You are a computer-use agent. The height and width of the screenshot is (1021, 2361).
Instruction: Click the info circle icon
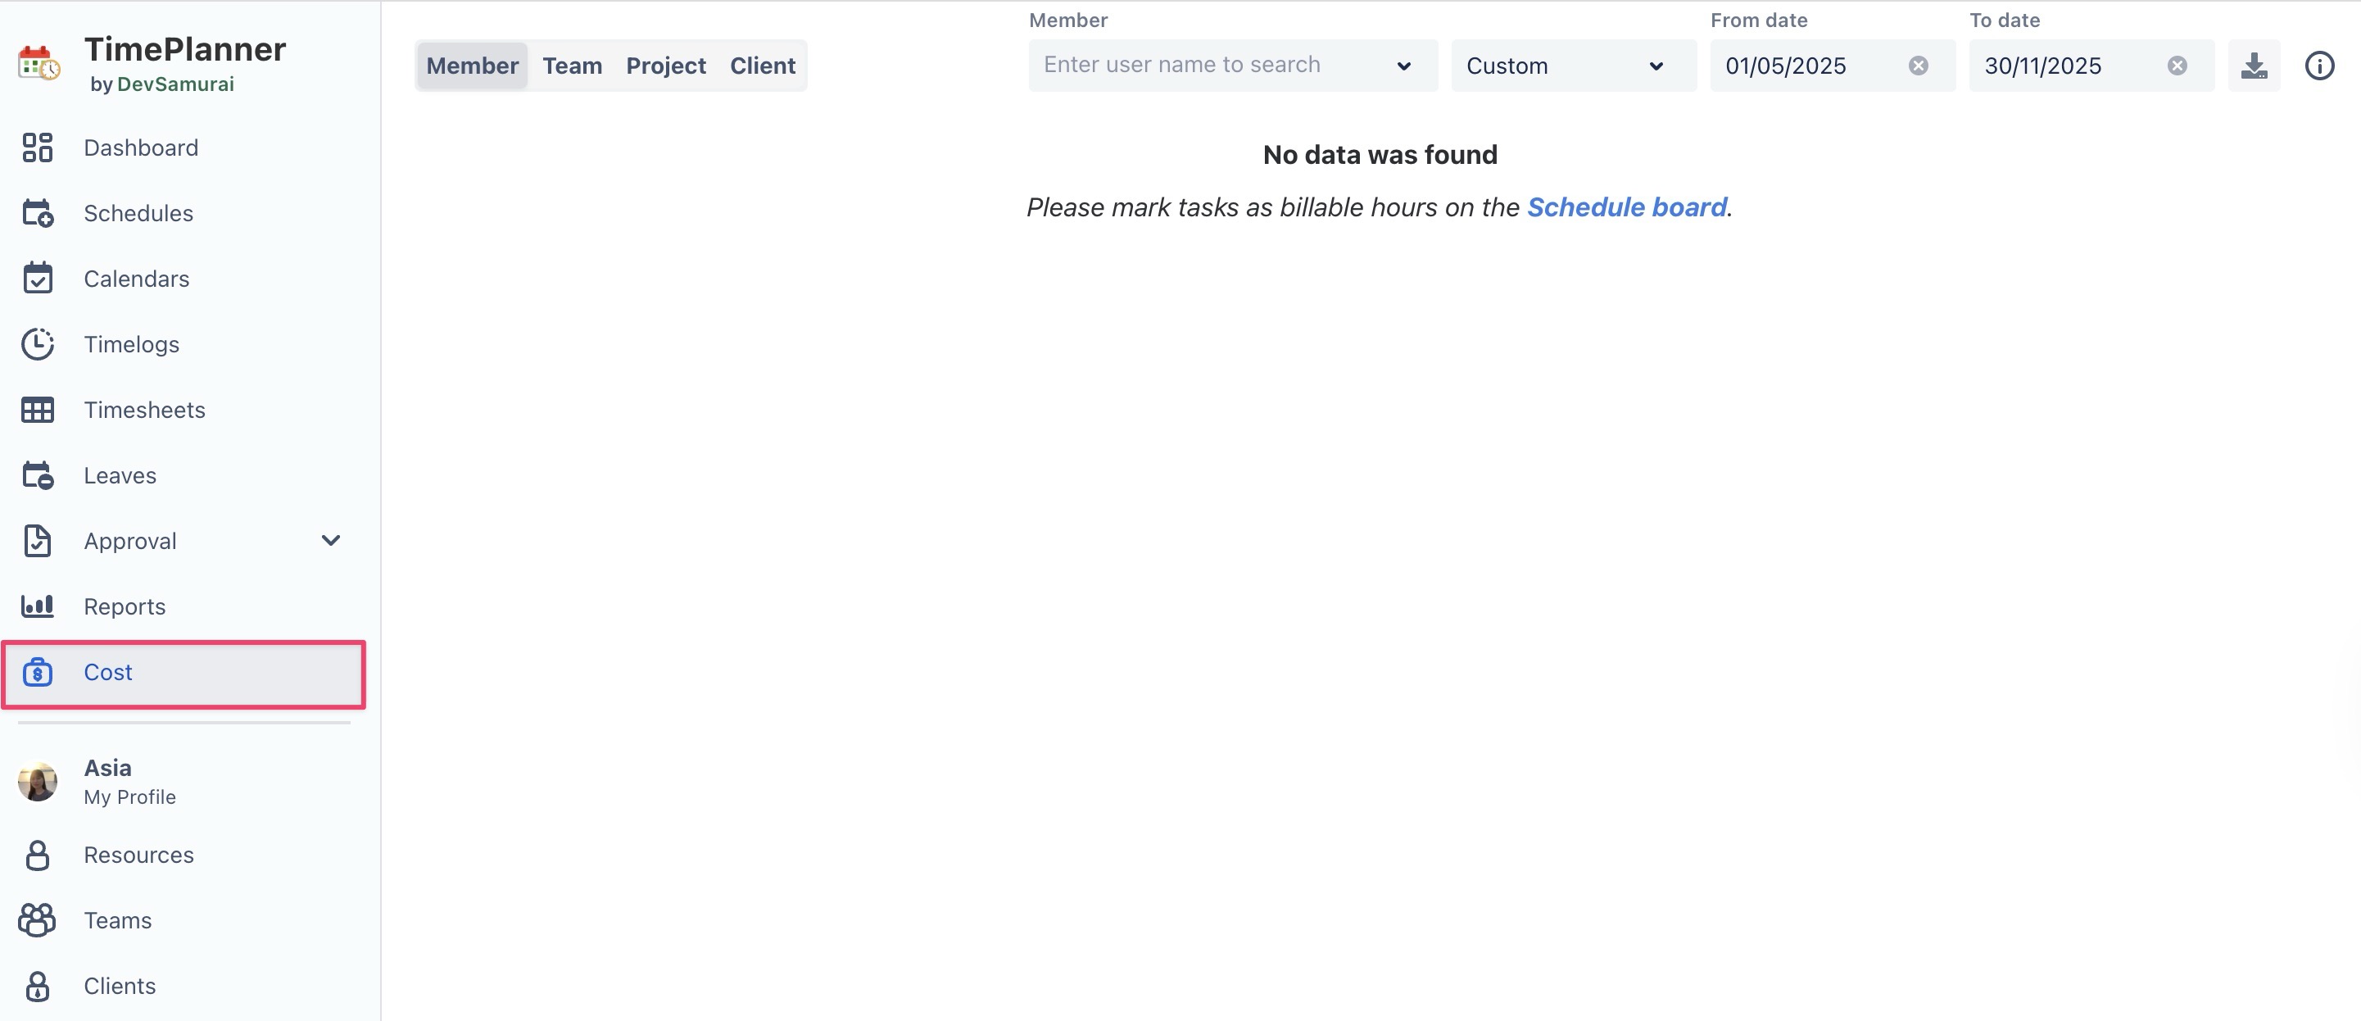click(x=2319, y=66)
